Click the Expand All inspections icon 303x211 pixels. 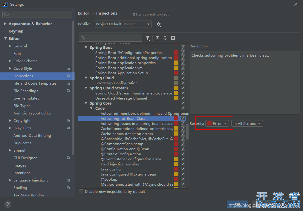157,38
